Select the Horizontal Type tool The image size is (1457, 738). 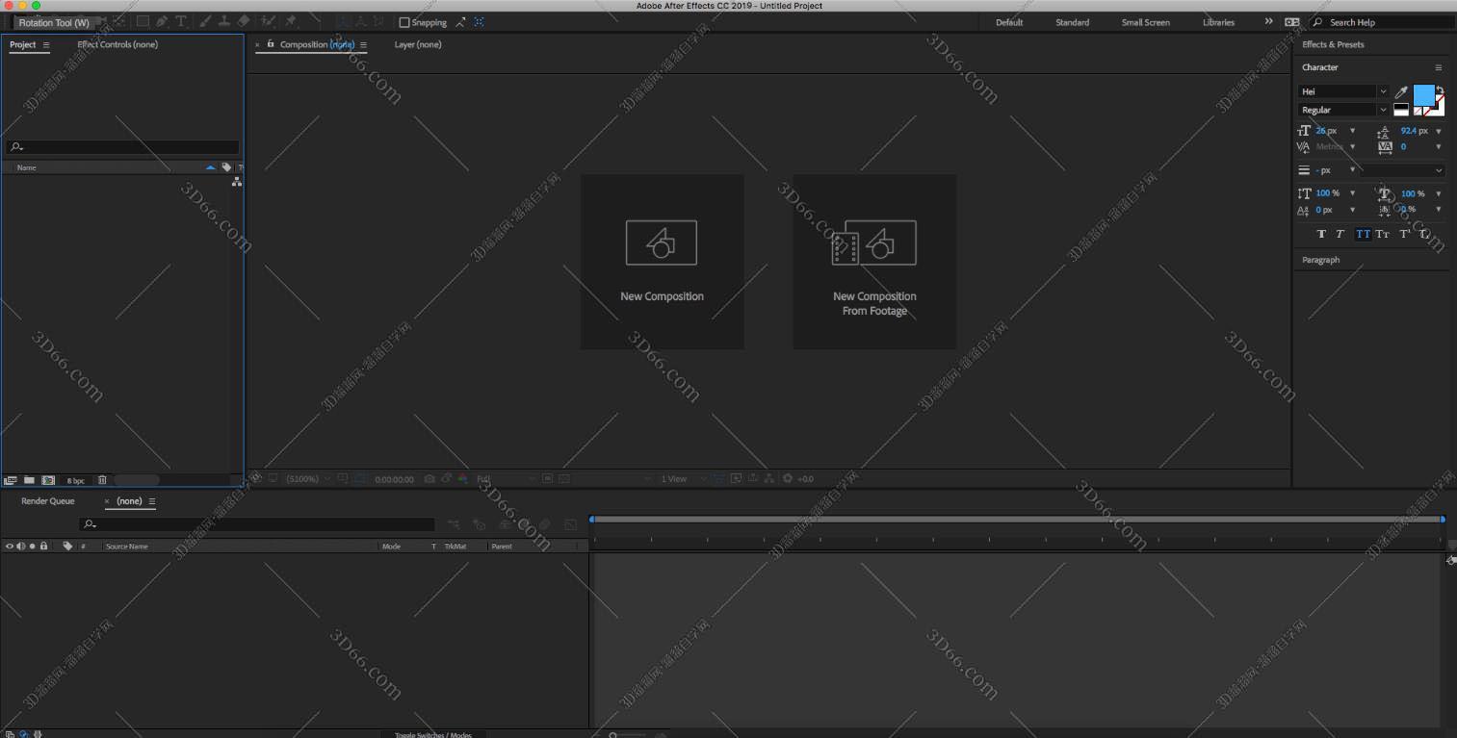pos(180,21)
